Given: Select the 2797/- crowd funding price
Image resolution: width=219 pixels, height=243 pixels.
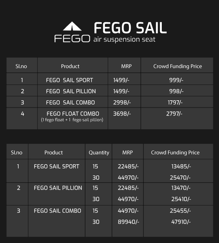Looking at the screenshot, I should point(174,114).
